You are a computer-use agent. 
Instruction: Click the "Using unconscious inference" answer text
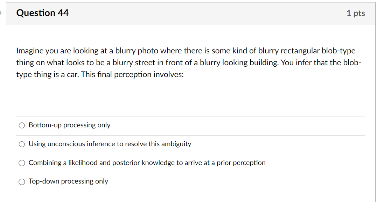coord(110,144)
